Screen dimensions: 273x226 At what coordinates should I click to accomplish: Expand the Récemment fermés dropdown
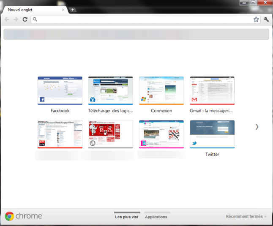(246, 216)
